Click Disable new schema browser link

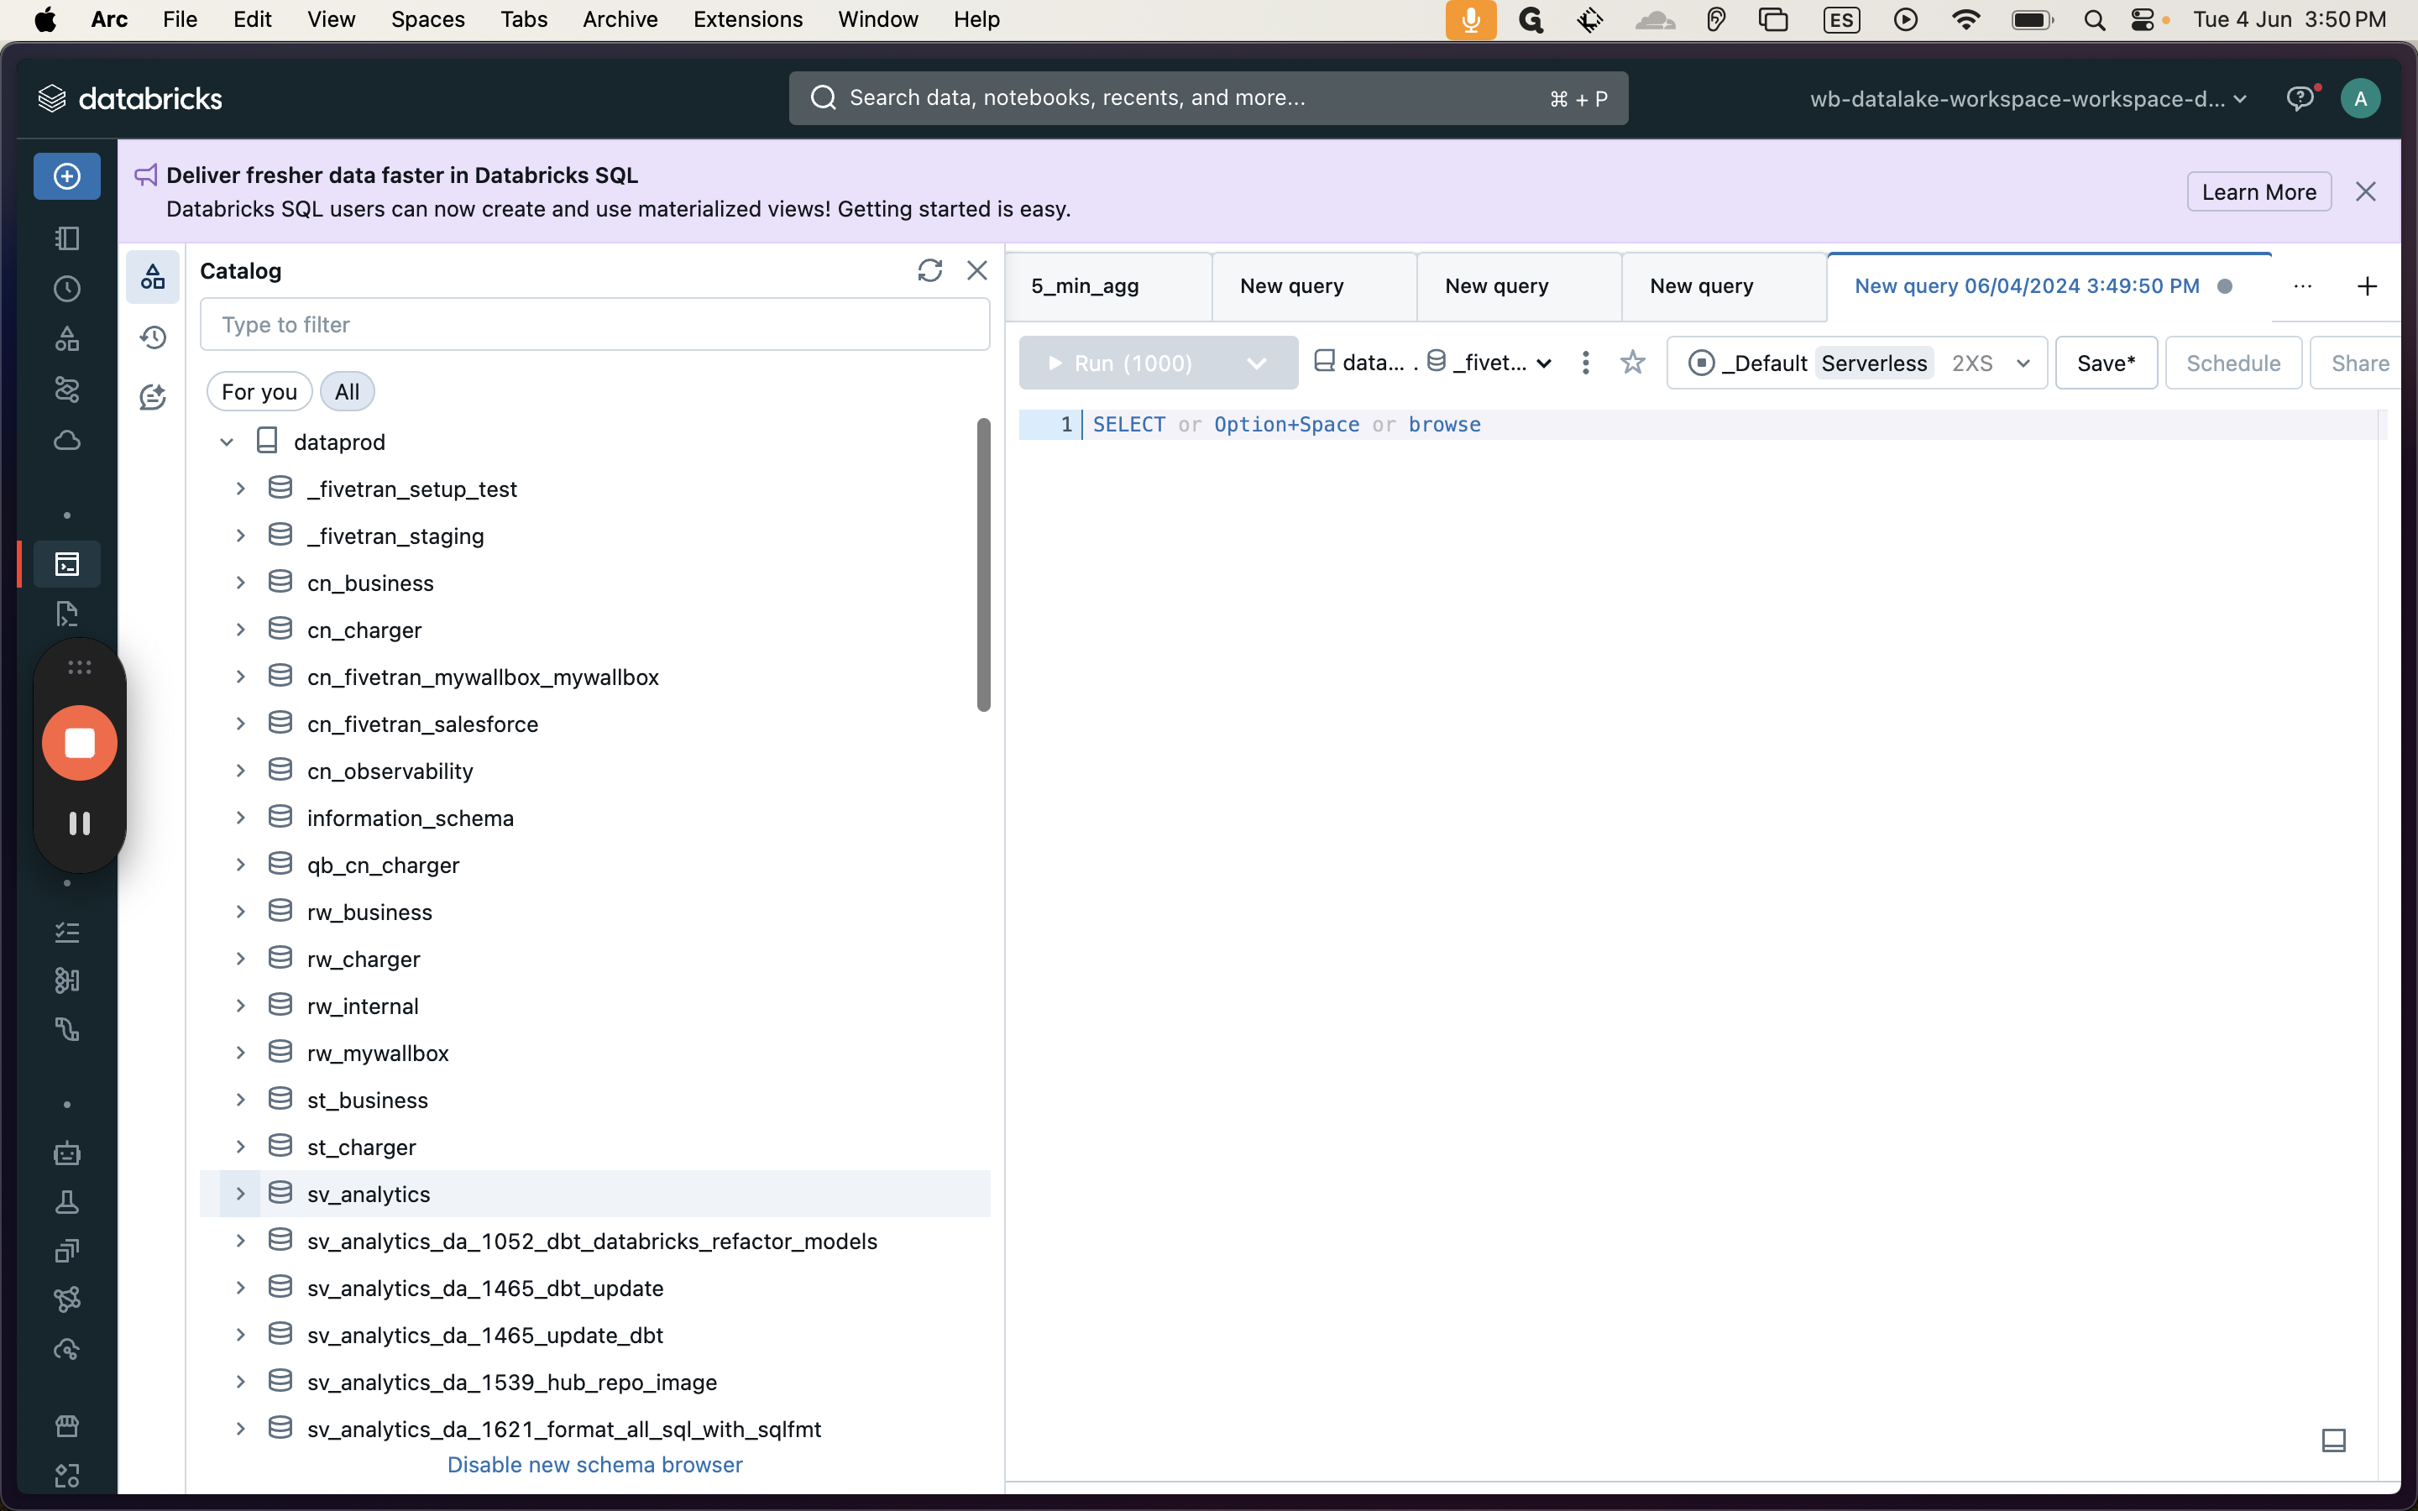click(x=594, y=1464)
